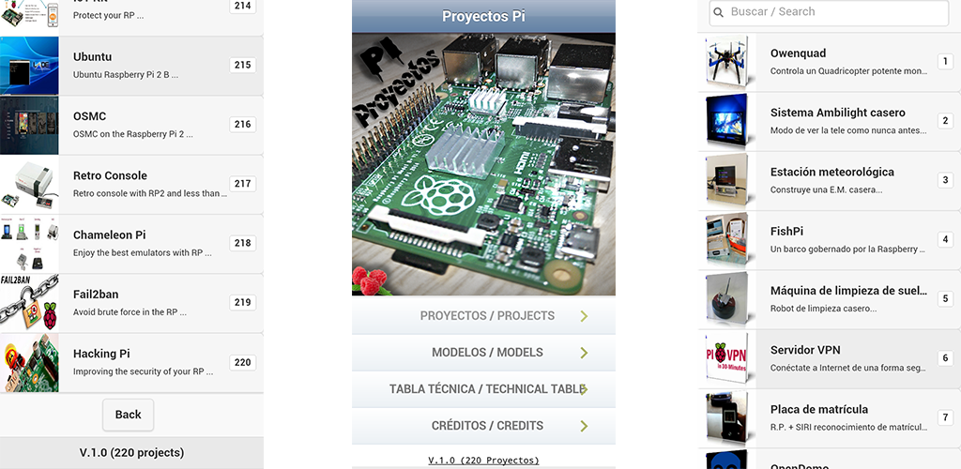
Task: Open the Ubuntu project thumbnail
Action: pos(29,66)
